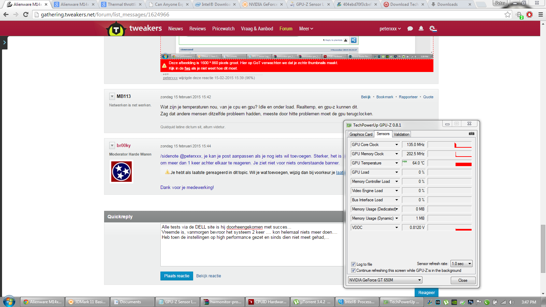Open the Vraag & Aanbod menu item

(257, 29)
